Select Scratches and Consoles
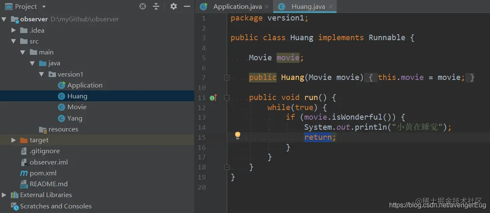The image size is (490, 213). 56,206
